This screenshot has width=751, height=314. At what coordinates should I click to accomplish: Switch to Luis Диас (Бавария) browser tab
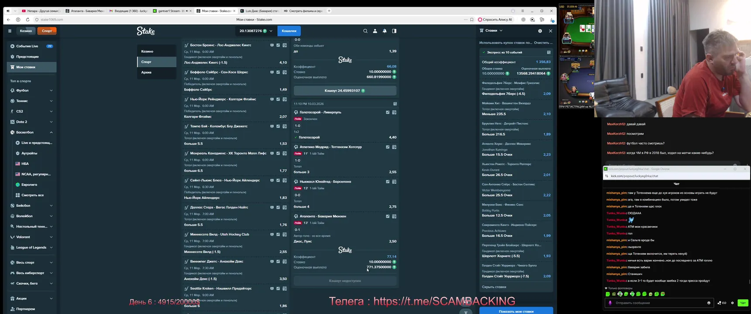pos(259,11)
